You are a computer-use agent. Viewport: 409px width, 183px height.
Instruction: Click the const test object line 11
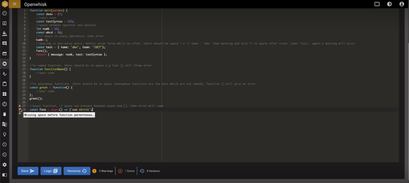71,47
